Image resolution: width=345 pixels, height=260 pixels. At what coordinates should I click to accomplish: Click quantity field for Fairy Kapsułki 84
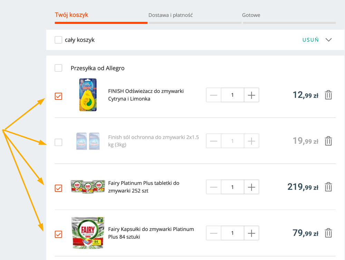pos(232,233)
